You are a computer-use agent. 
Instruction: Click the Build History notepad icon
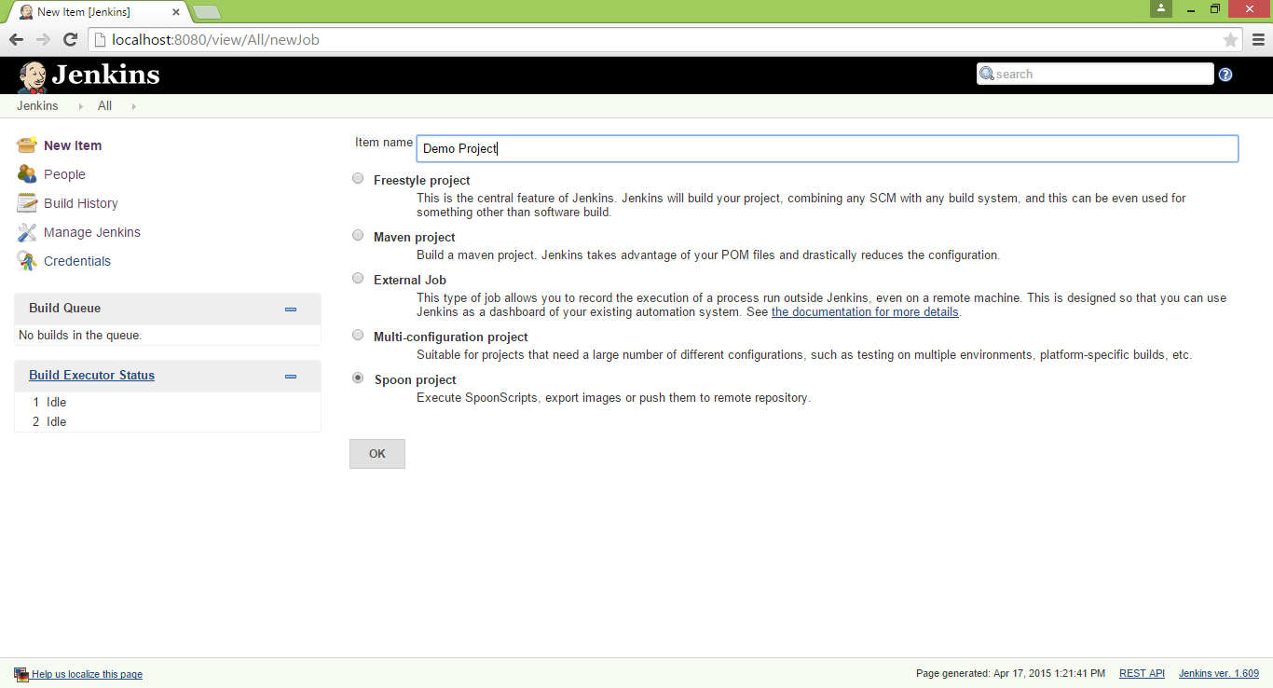[x=27, y=203]
